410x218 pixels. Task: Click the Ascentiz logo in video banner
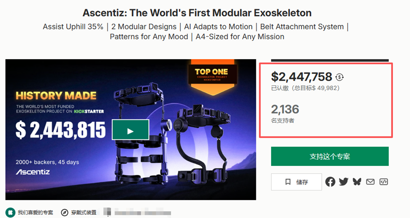coord(32,172)
